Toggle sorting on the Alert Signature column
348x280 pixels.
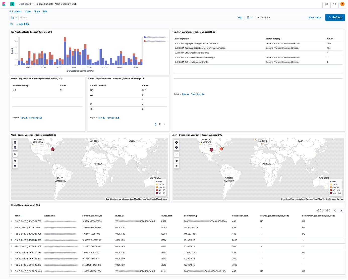coord(190,39)
